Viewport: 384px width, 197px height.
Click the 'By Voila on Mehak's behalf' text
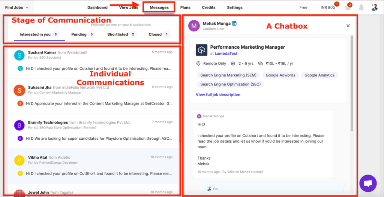[x=243, y=172]
